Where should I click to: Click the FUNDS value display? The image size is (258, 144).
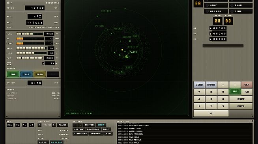pos(35,8)
